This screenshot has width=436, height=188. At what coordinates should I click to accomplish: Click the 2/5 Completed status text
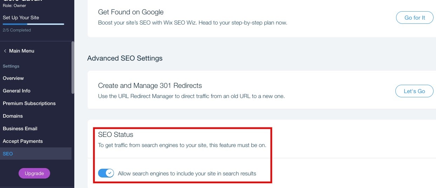coord(17,30)
